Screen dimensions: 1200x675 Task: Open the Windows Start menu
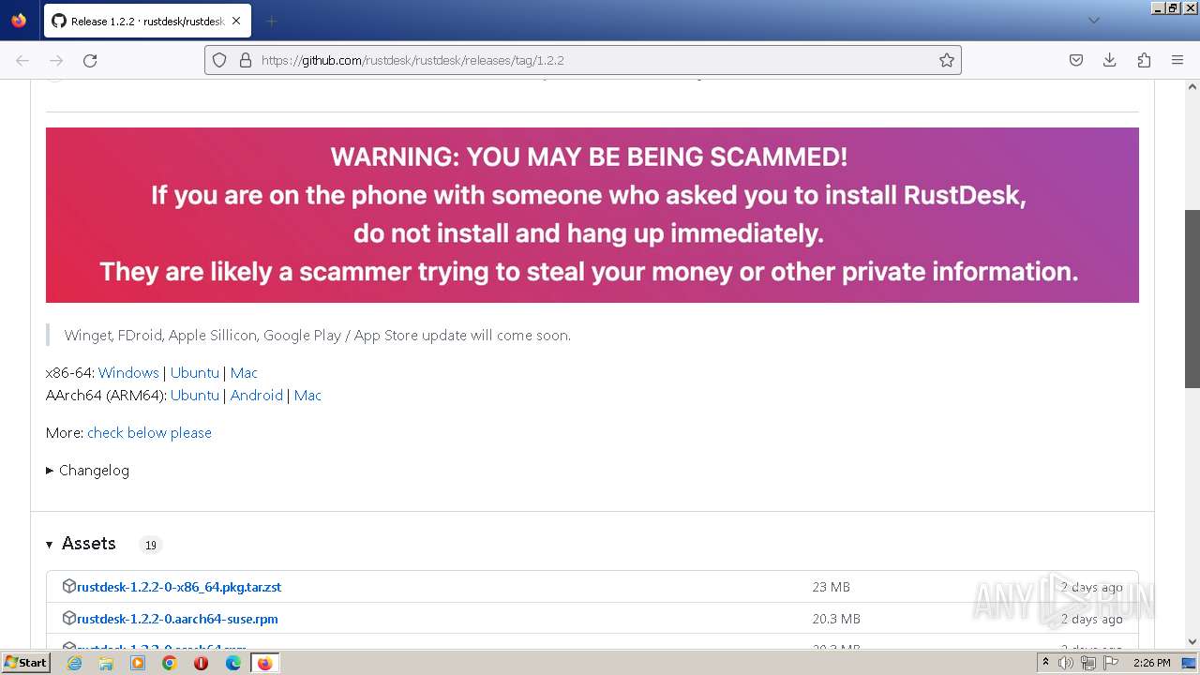coord(25,663)
